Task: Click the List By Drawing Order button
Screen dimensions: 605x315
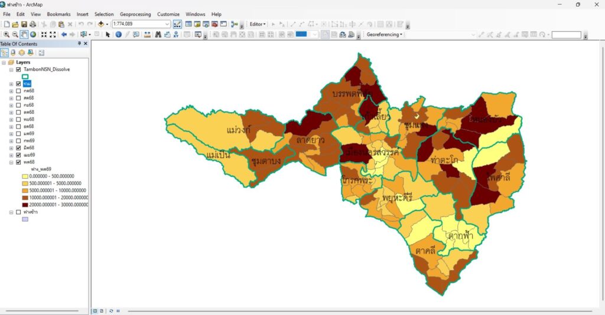Action: click(5, 52)
